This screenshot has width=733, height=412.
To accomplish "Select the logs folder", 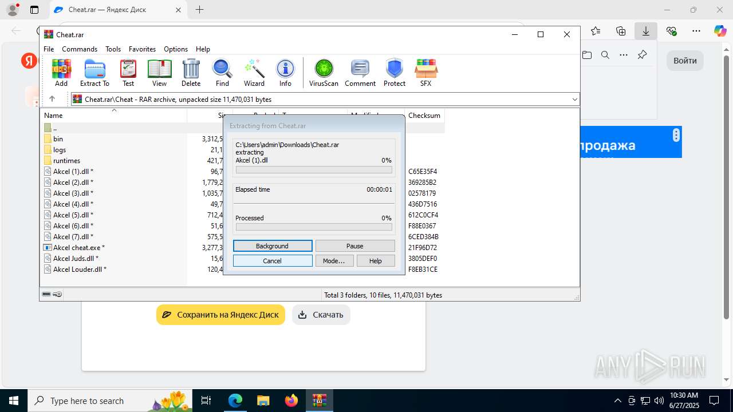I will click(x=60, y=150).
